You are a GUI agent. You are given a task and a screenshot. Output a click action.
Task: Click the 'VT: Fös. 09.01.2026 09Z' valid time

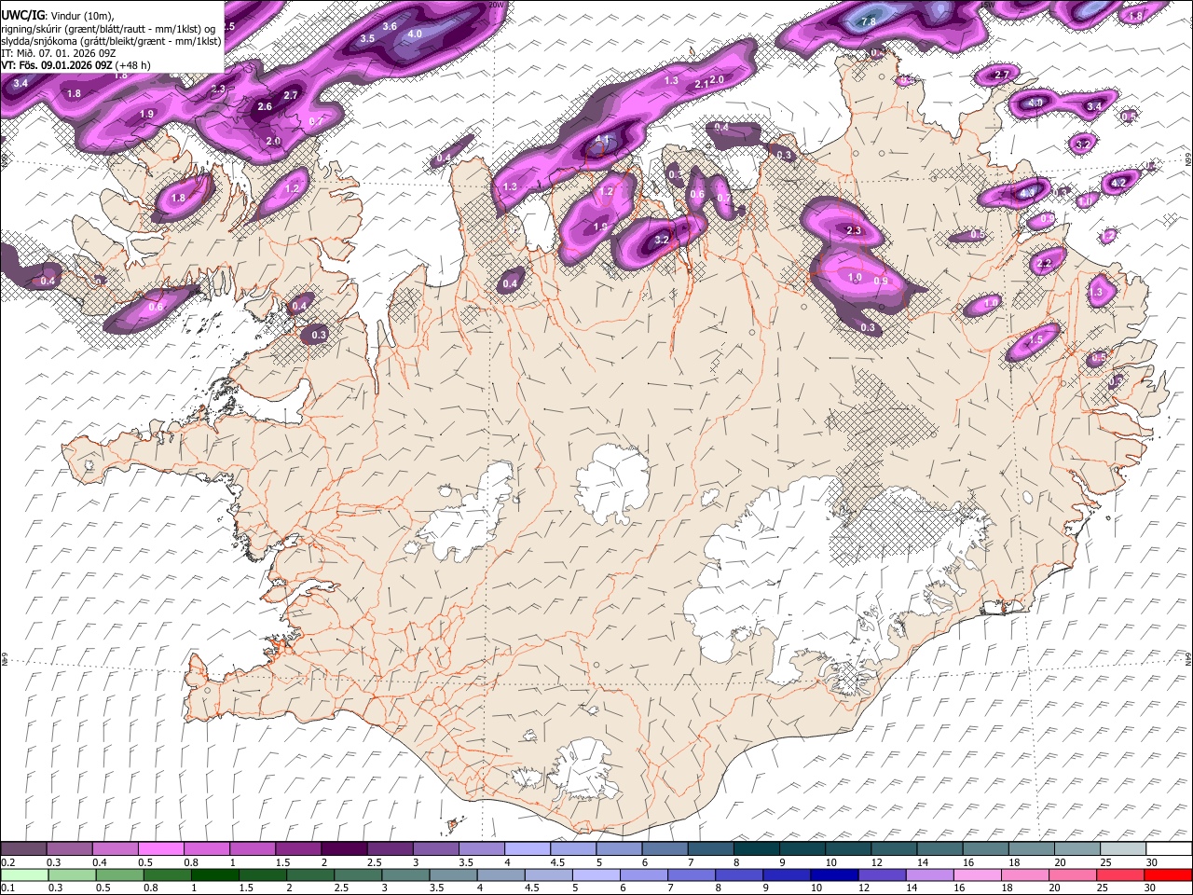(x=56, y=65)
